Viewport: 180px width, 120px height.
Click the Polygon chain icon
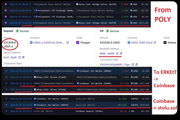(x=78, y=43)
